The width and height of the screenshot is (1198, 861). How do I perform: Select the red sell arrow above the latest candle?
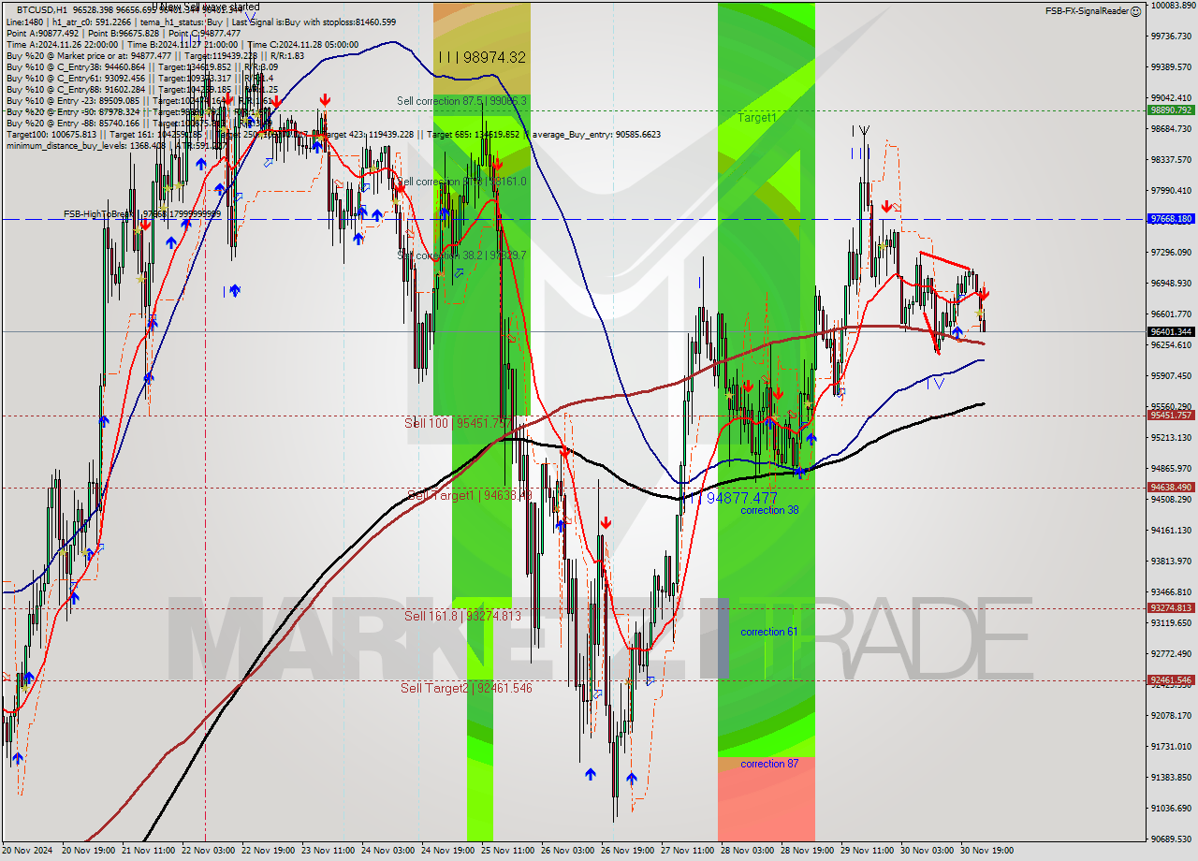(984, 294)
